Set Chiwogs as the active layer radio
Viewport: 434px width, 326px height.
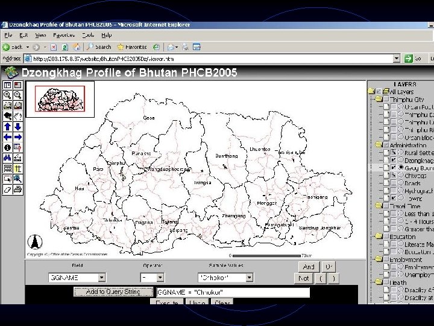pos(401,175)
